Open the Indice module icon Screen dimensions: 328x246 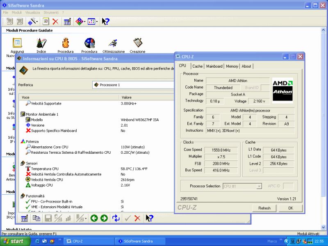(41, 43)
